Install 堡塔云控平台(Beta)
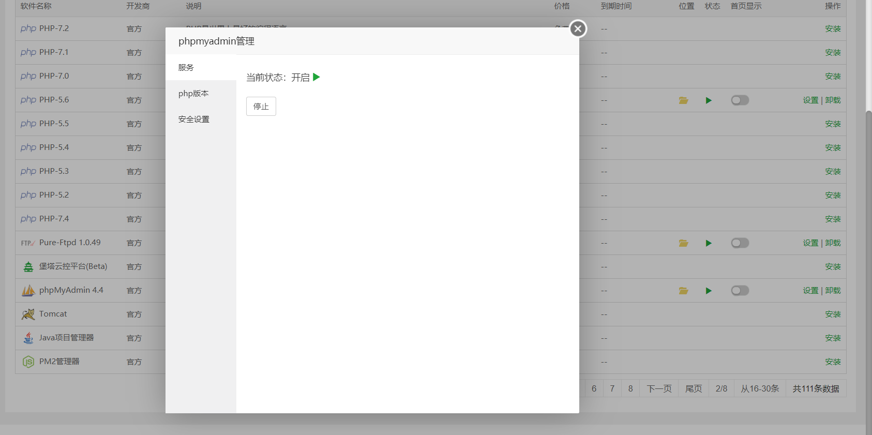The height and width of the screenshot is (435, 872). point(833,267)
